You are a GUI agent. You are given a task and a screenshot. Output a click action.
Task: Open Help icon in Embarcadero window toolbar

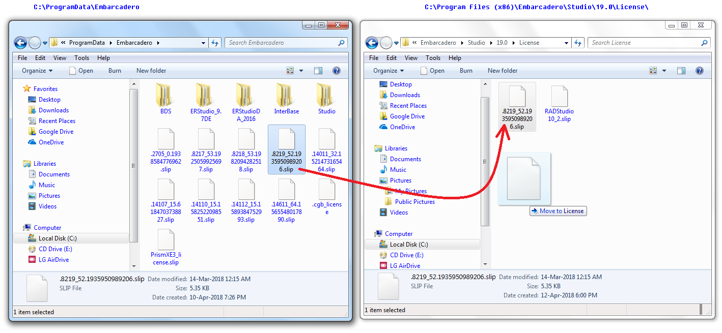[x=336, y=71]
